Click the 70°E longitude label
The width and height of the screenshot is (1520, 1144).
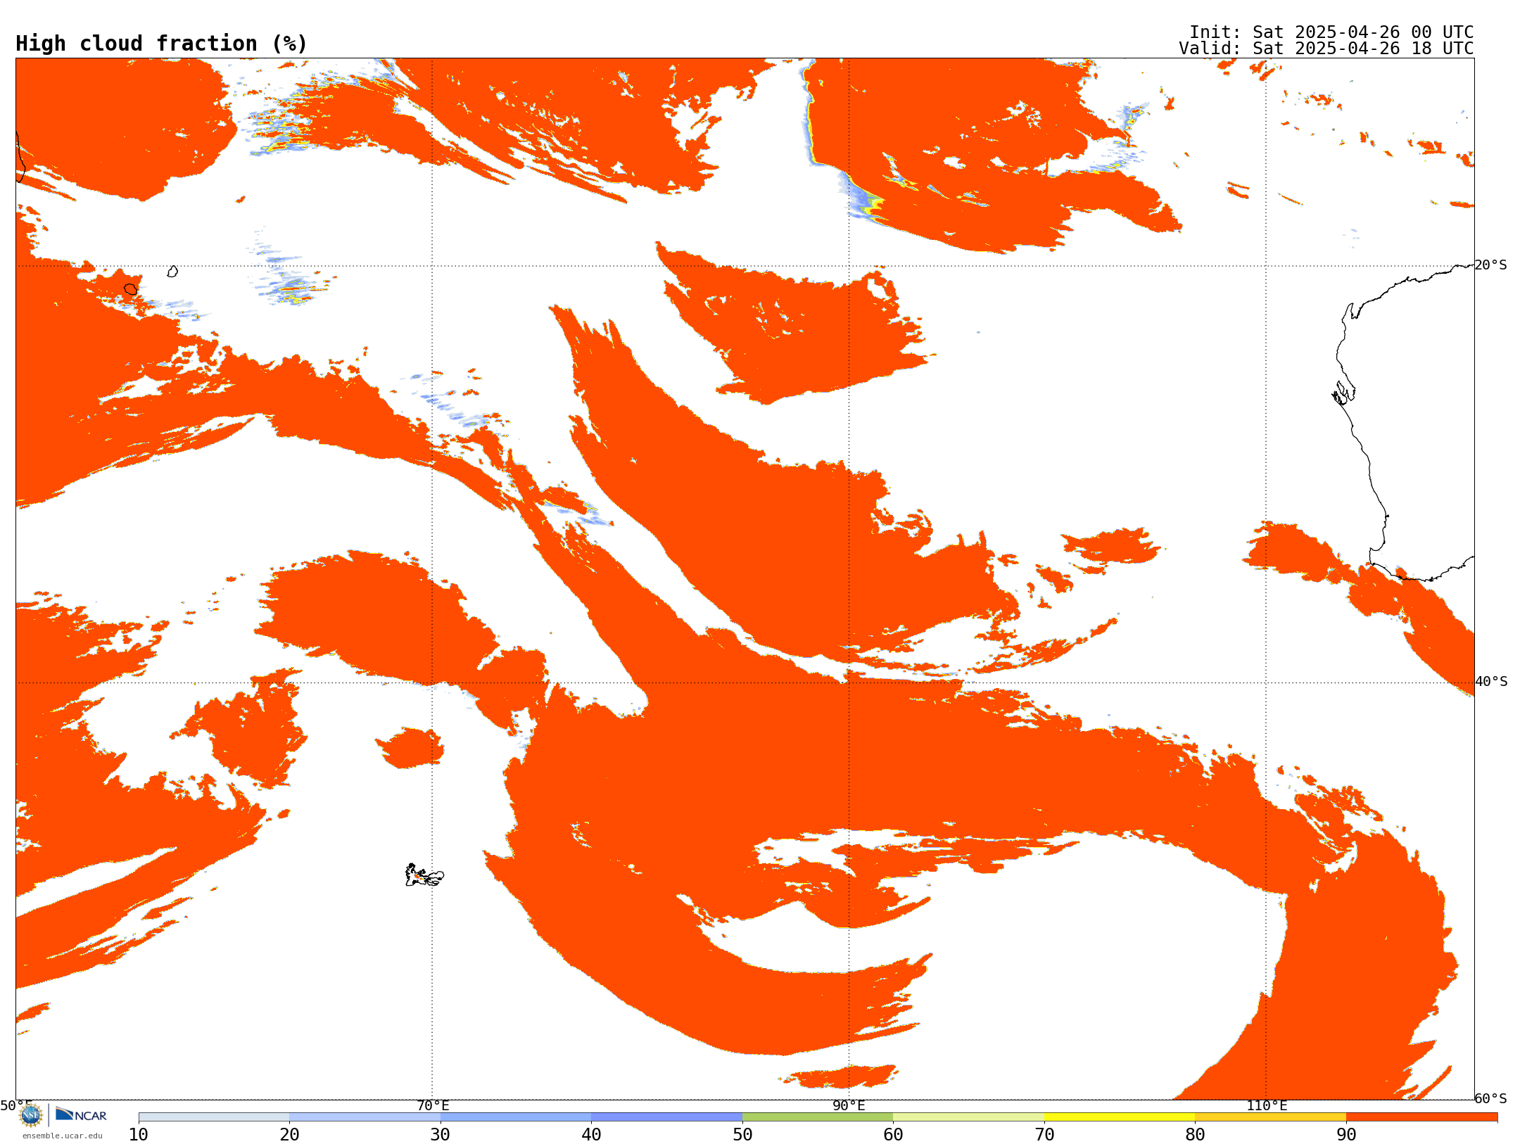pyautogui.click(x=433, y=1105)
